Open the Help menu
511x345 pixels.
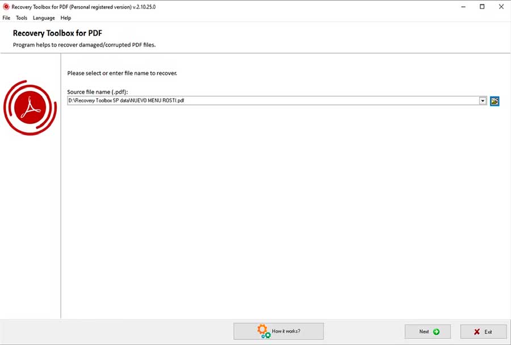(66, 18)
